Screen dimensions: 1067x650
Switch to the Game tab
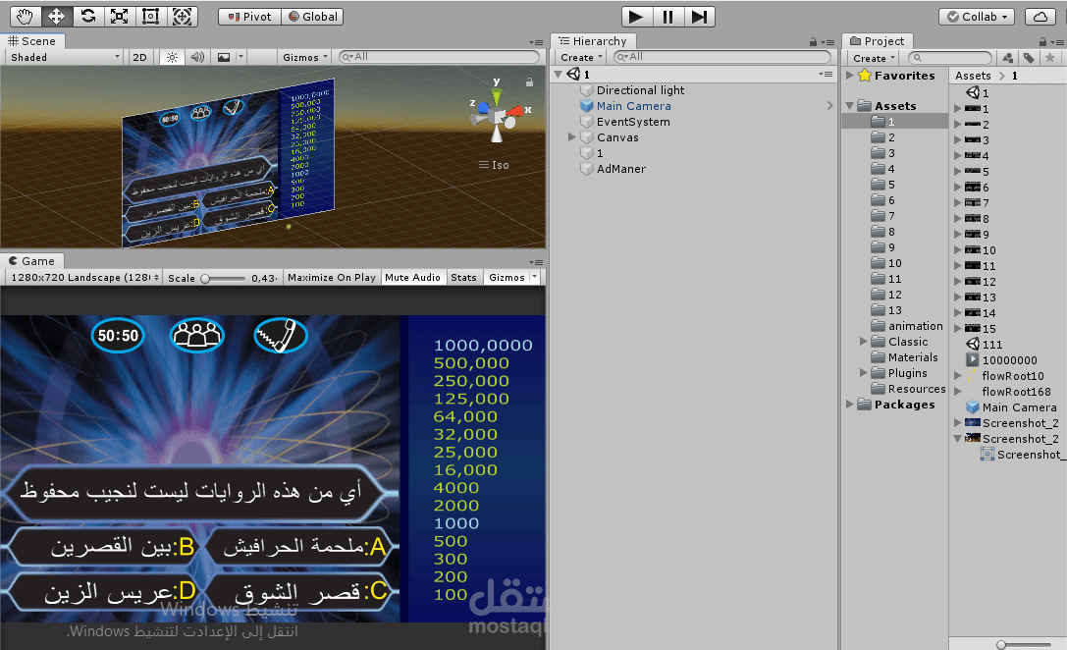(x=31, y=260)
